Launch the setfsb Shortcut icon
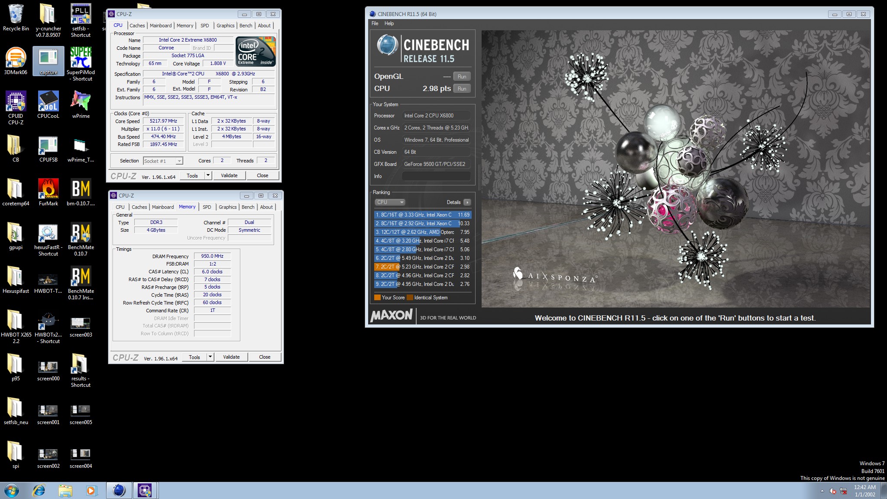Viewport: 887px width, 499px height. [x=81, y=20]
